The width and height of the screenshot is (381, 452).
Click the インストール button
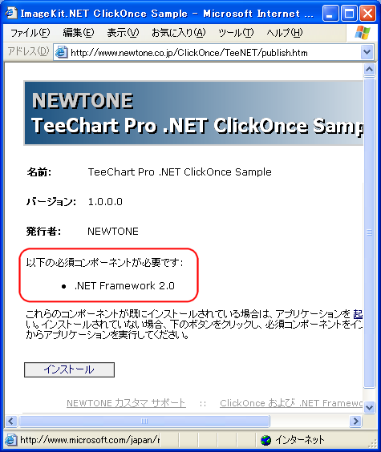[69, 369]
